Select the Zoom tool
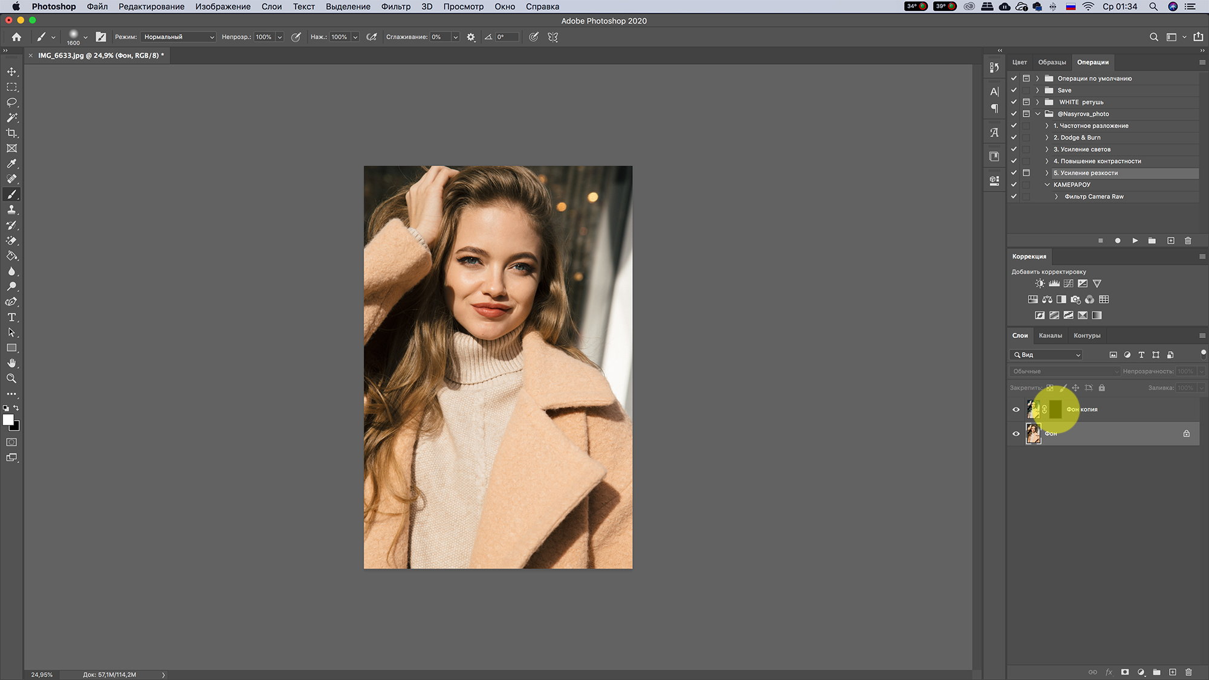1209x680 pixels. pyautogui.click(x=11, y=378)
